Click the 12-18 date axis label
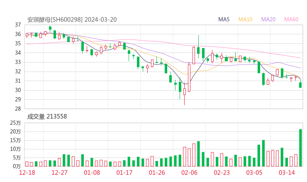Viewport: 307px width, 182px height. [x=27, y=172]
